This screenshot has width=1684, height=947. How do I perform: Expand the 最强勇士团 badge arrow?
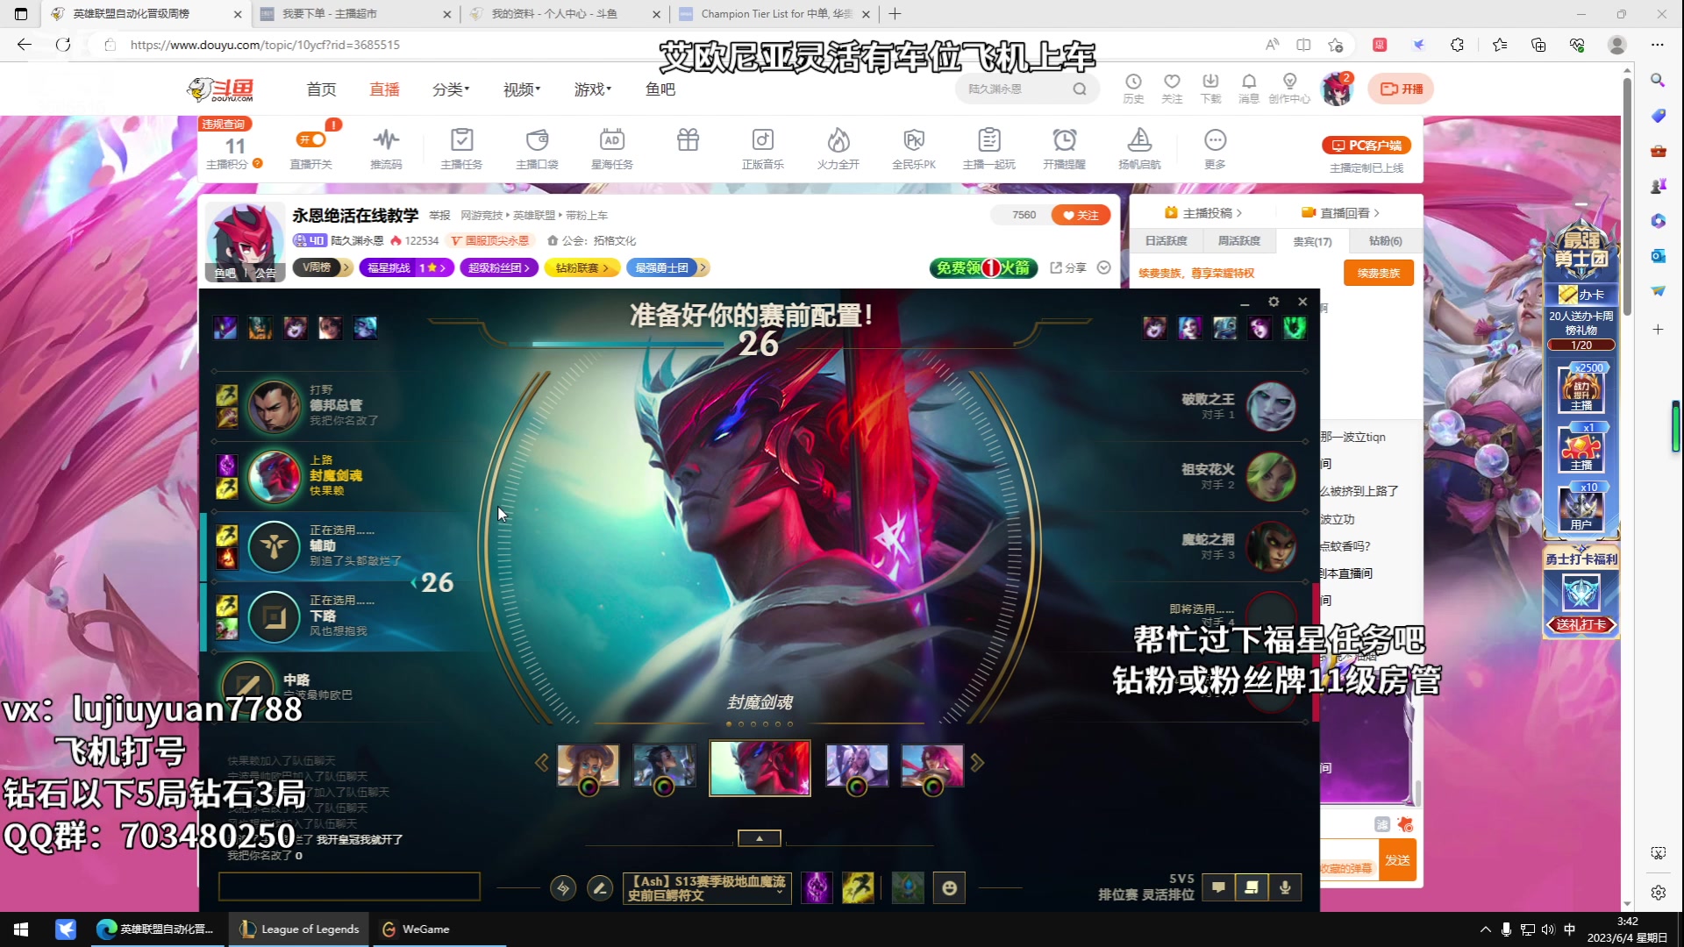(x=703, y=268)
